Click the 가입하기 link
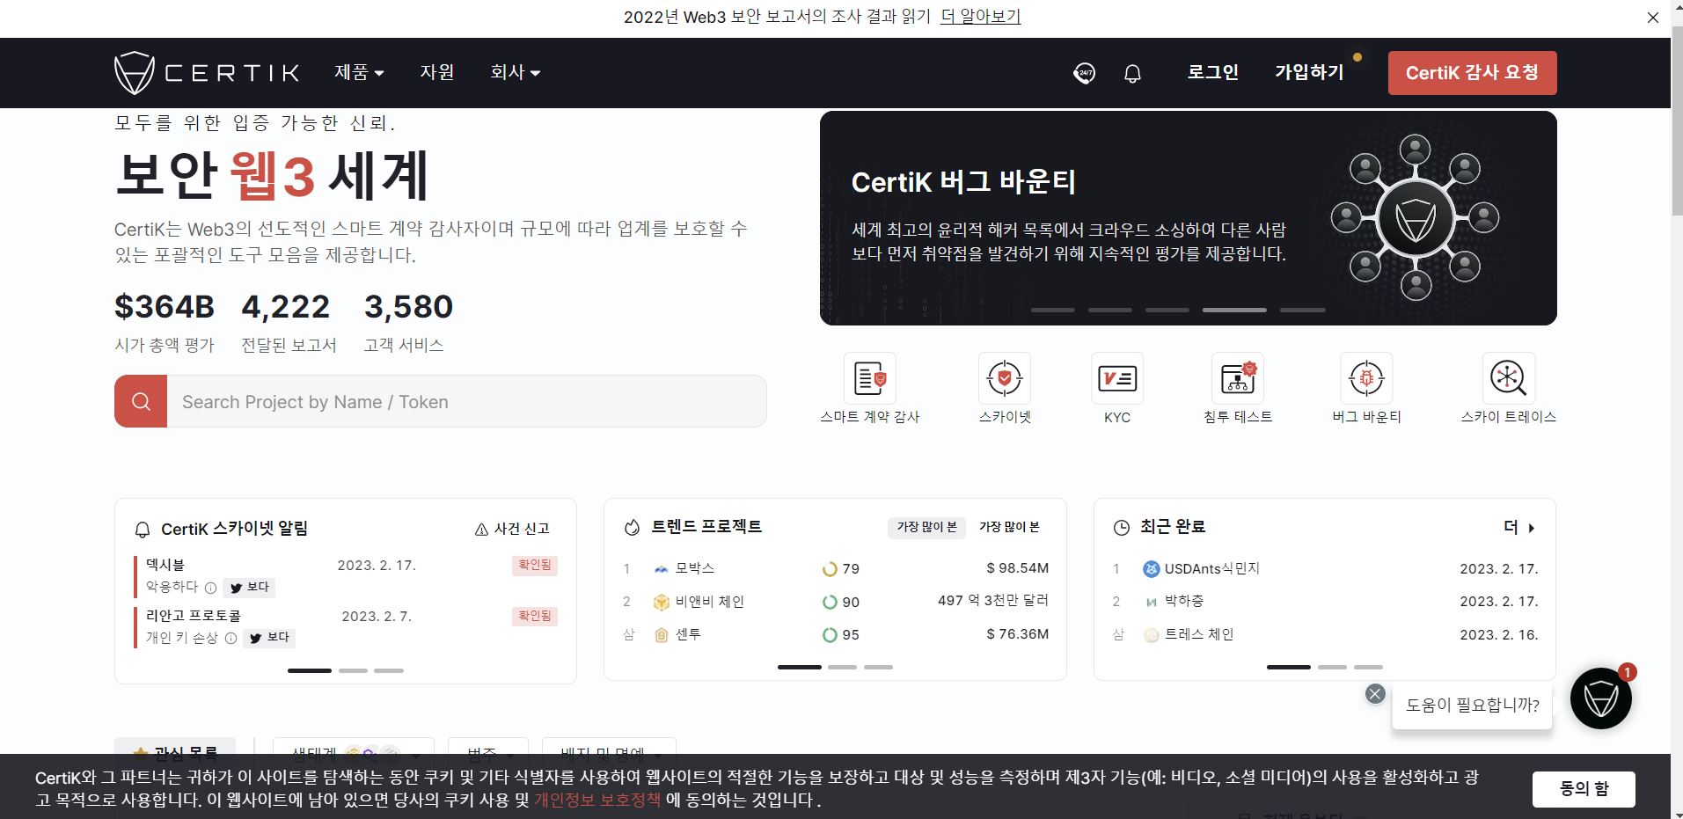Image resolution: width=1683 pixels, height=819 pixels. (1309, 72)
